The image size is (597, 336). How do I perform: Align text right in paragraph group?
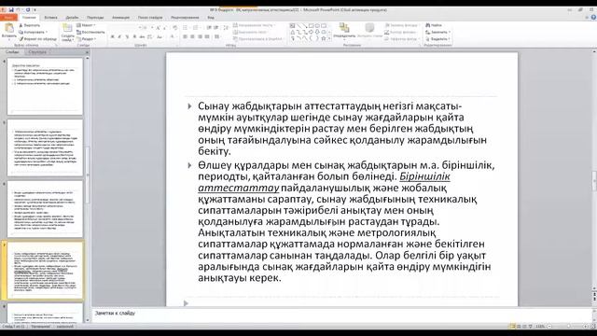200,37
